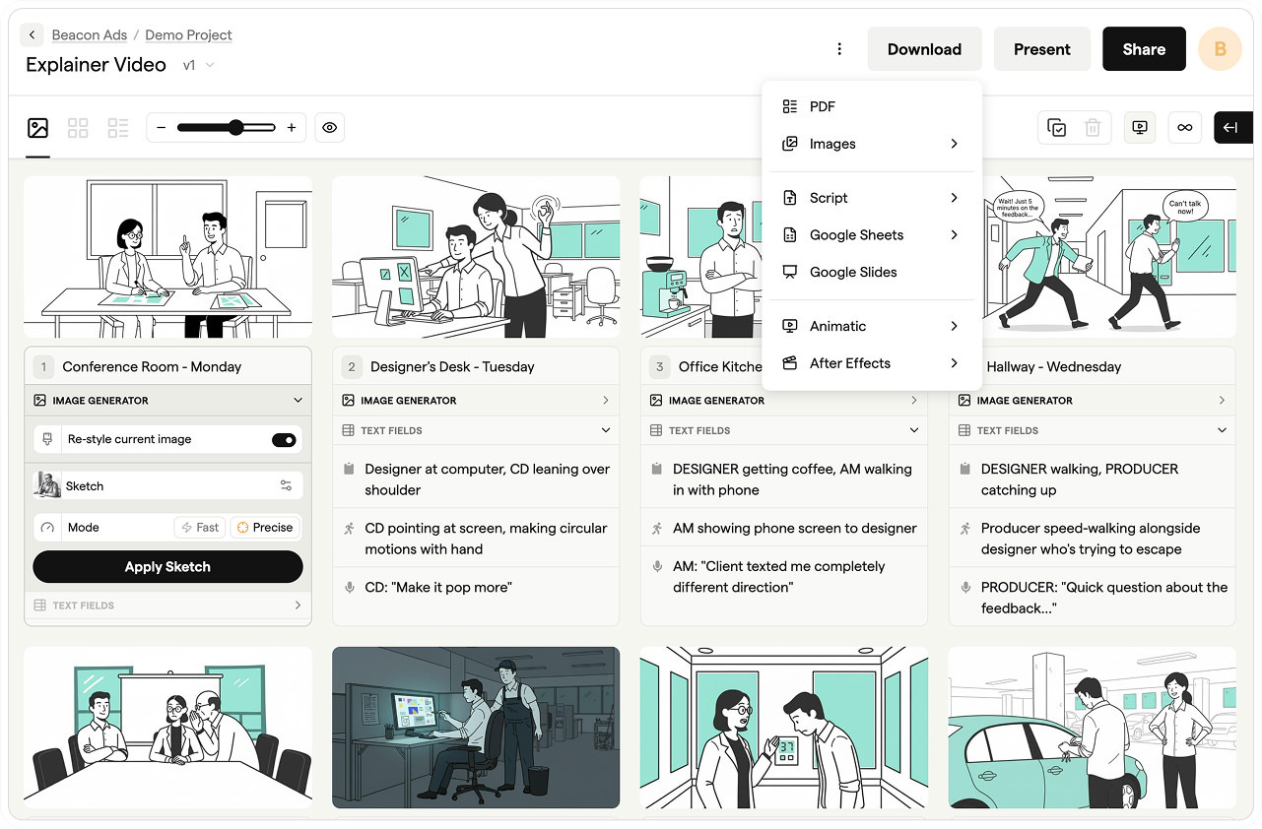
Task: Select Fast mode for Sketch
Action: [x=199, y=527]
